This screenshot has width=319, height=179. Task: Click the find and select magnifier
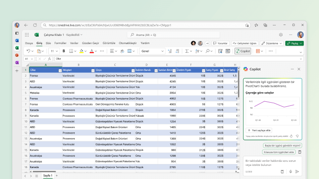coord(207,51)
